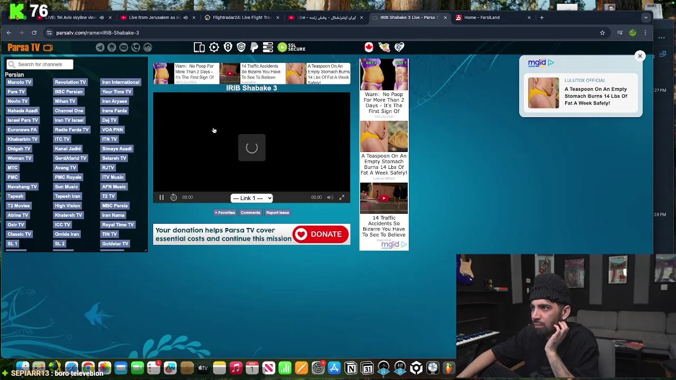Open the Telegram icon in Parsa TV header
Image resolution: width=676 pixels, height=380 pixels.
pos(100,47)
